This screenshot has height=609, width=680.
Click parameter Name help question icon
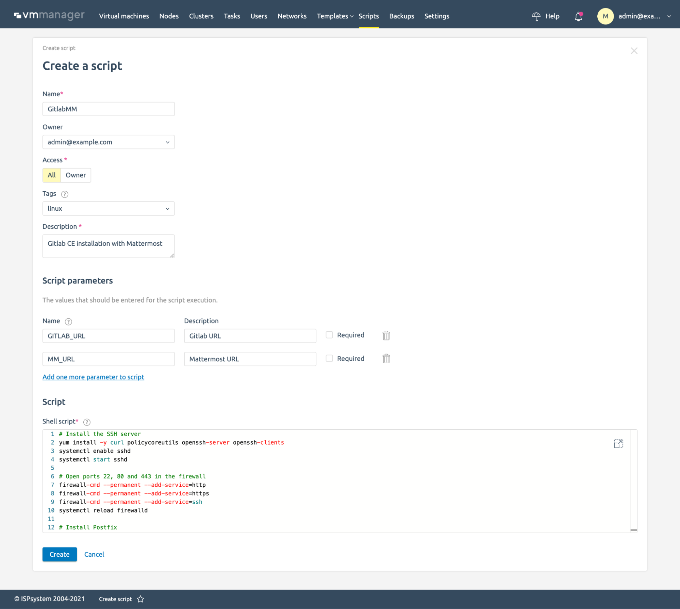[x=68, y=321]
